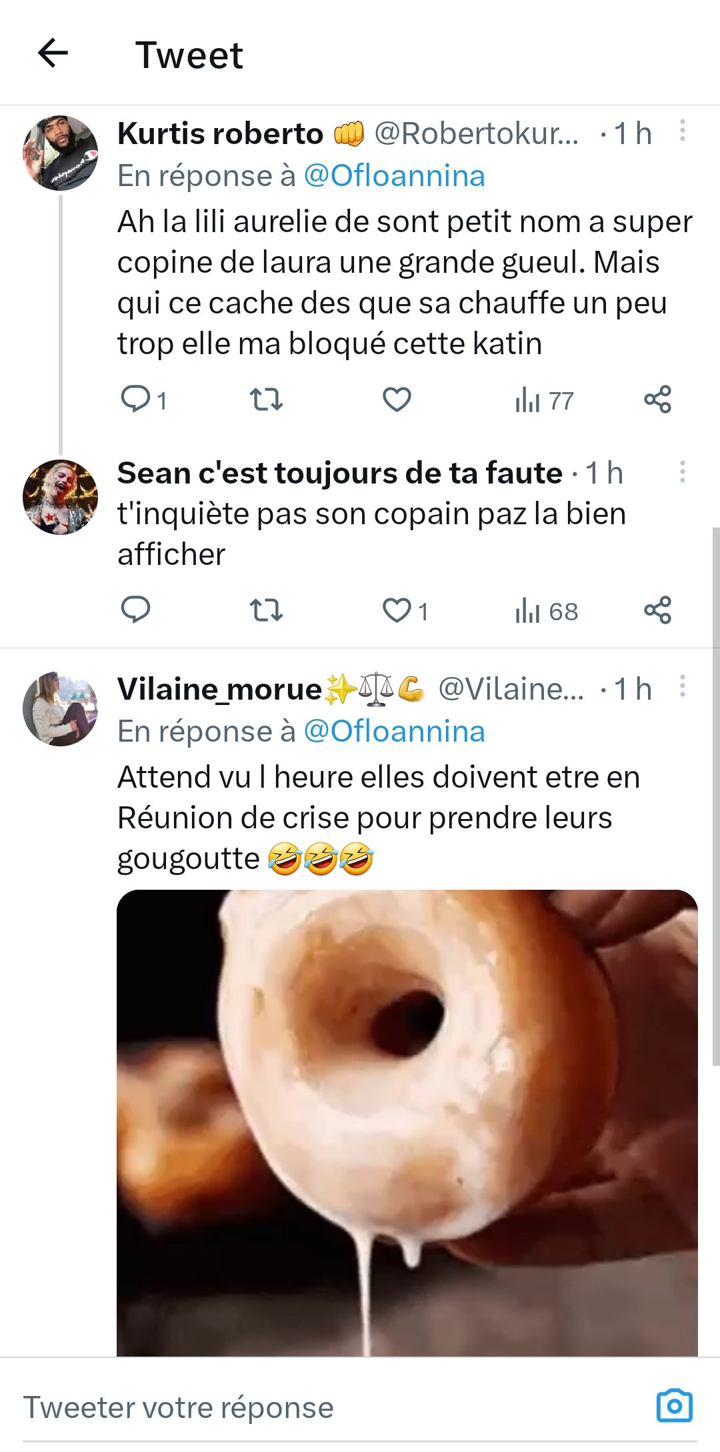Tap the back arrow icon
The image size is (720, 1452).
(x=53, y=53)
